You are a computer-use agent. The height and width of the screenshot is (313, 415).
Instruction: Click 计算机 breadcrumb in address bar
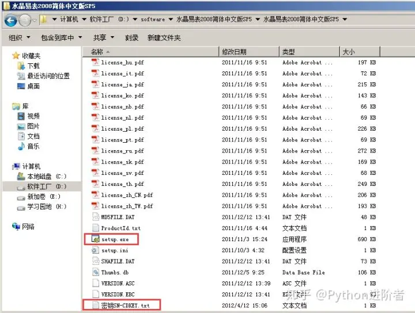tap(69, 20)
